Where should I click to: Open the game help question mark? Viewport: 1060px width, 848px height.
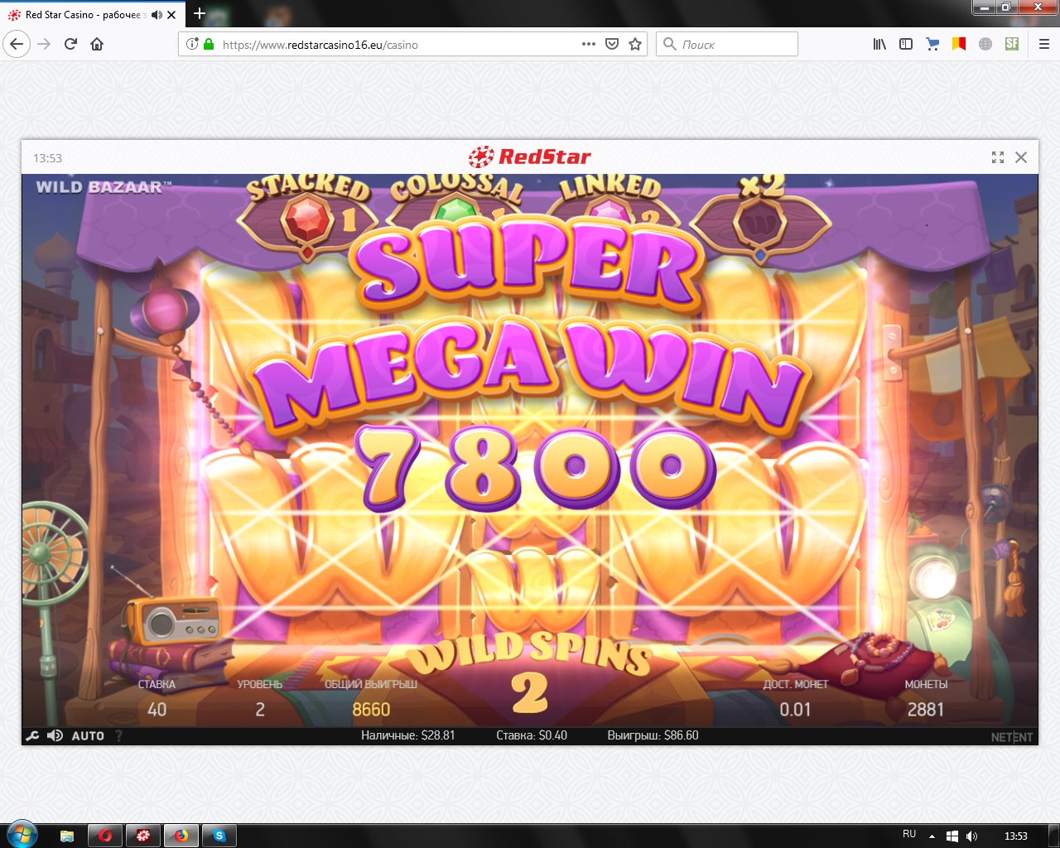(x=118, y=735)
